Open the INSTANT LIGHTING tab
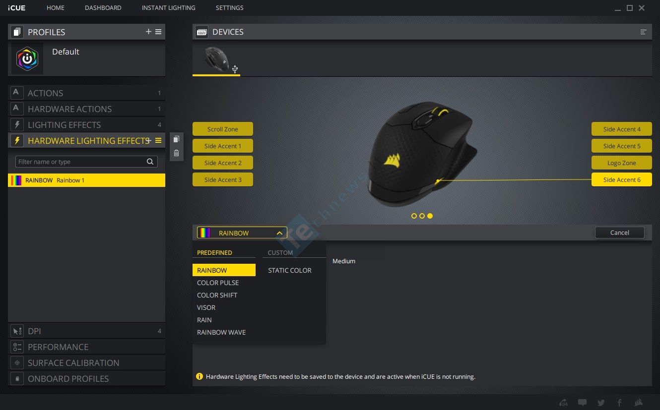 click(x=169, y=8)
